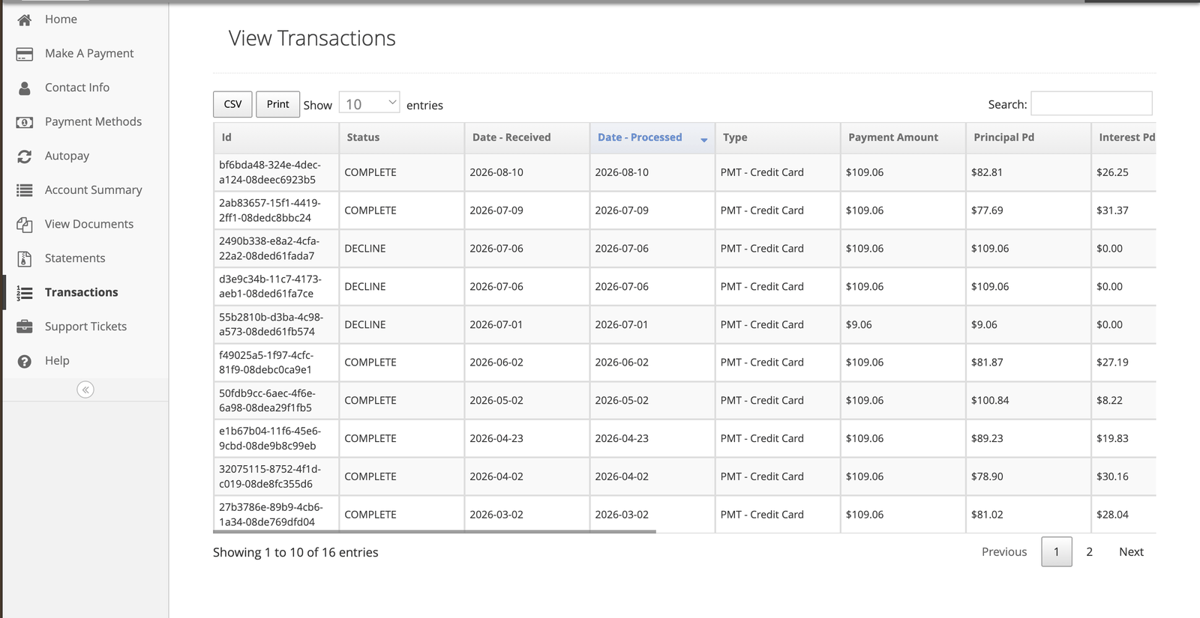The image size is (1200, 618).
Task: Click the Contact Info person icon
Action: tap(25, 88)
